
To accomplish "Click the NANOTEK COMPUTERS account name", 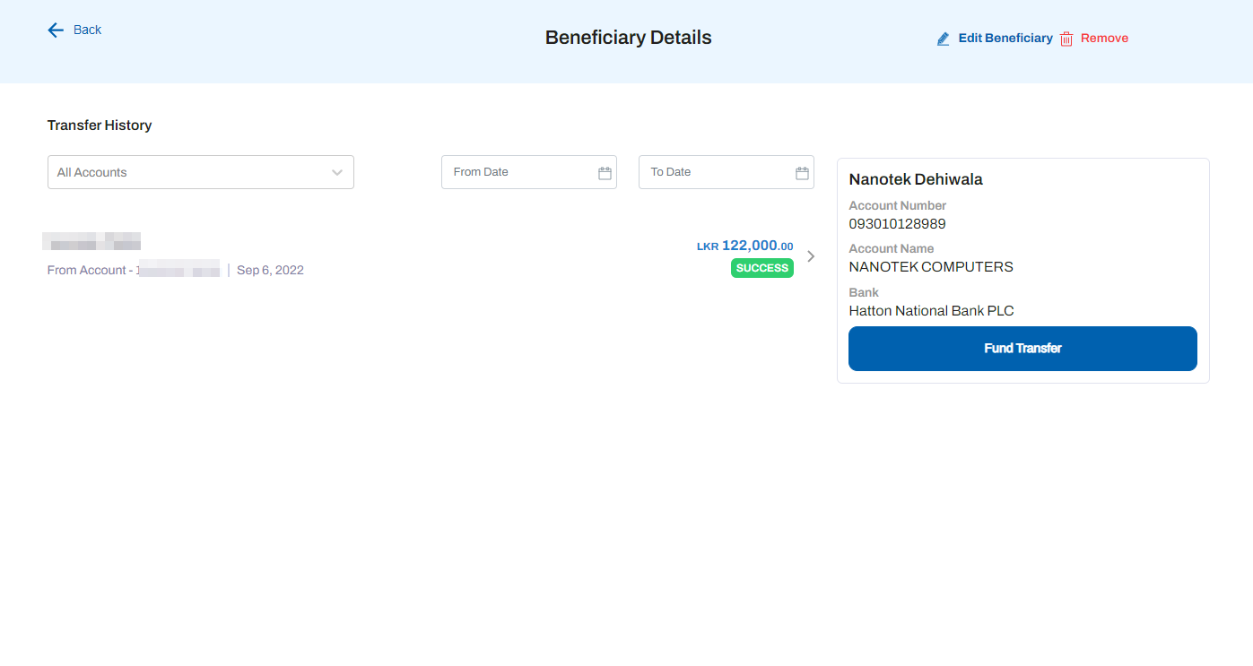I will tap(931, 266).
